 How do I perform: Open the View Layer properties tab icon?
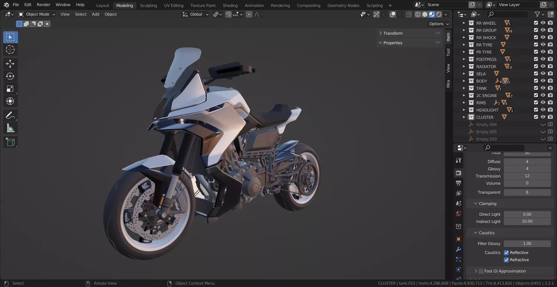pos(458,193)
